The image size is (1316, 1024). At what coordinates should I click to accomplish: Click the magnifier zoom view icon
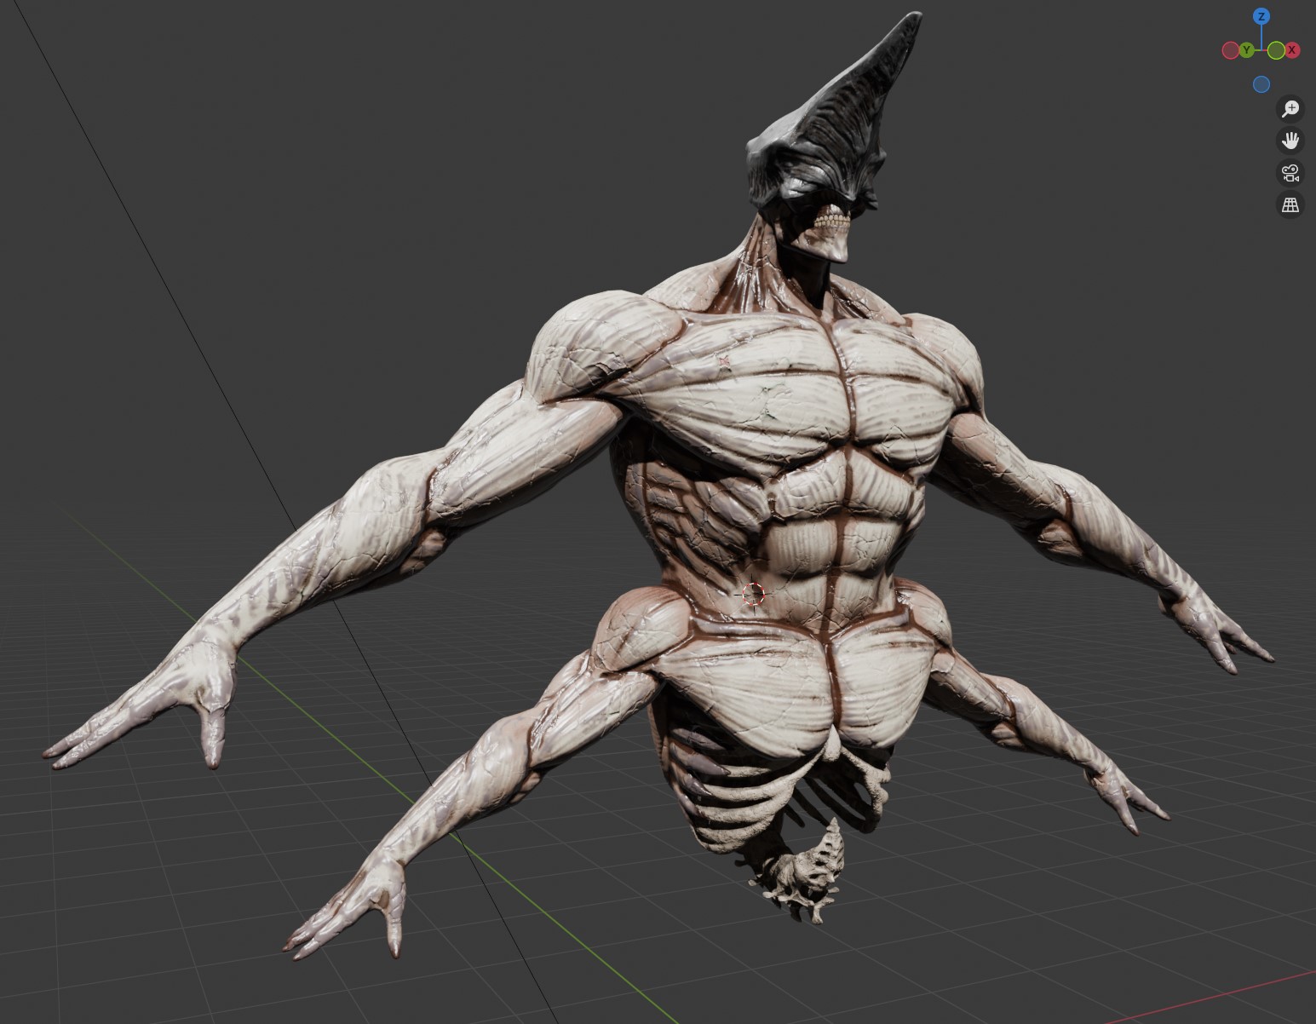pos(1290,108)
